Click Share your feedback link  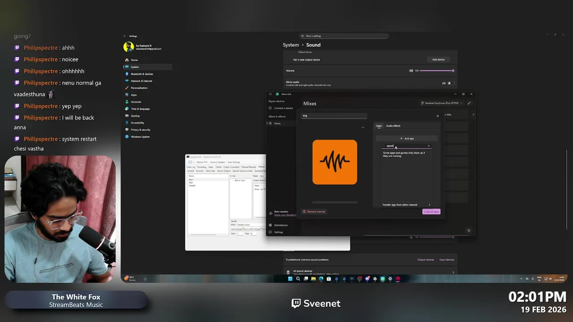click(x=285, y=215)
